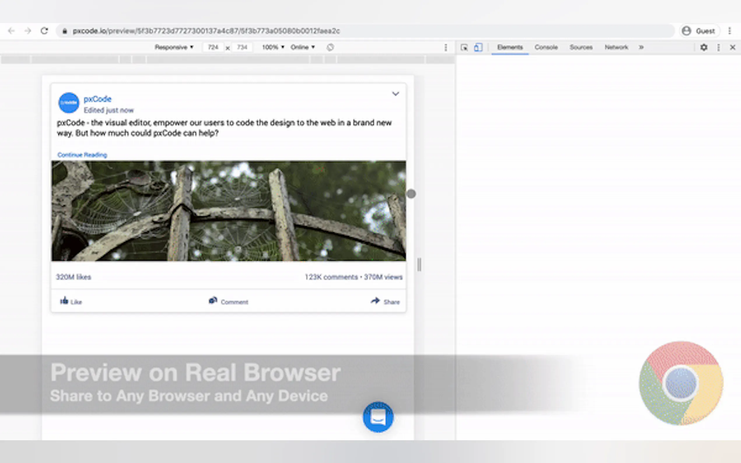Screen dimensions: 741x463
Task: Open the Responsive device dropdown
Action: coord(174,47)
